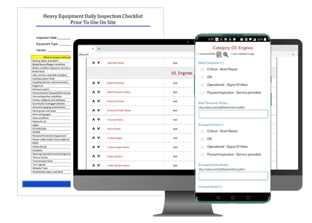The height and width of the screenshot is (223, 312).
Task: Move Turbocharger row up with arrow
Action: pos(94,138)
